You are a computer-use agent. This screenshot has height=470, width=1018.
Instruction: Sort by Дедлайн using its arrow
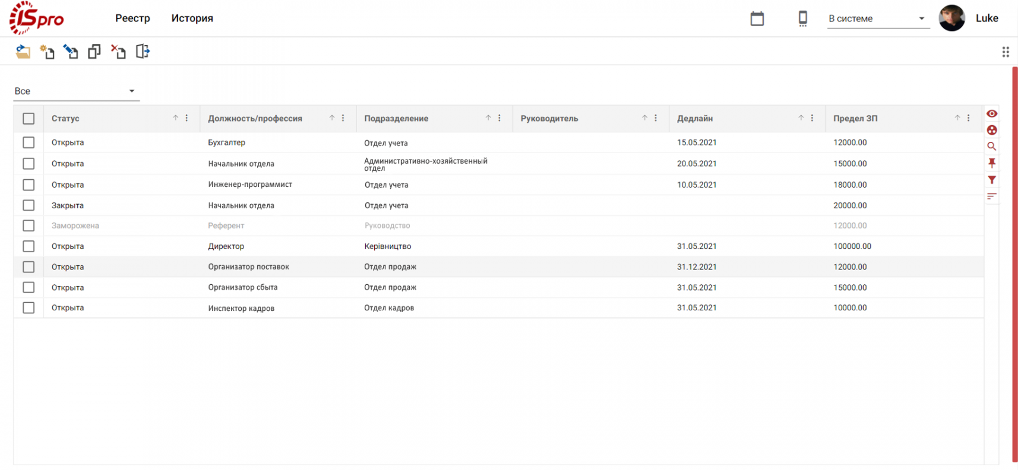coord(801,118)
